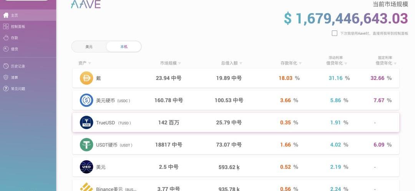Image resolution: width=415 pixels, height=191 pixels.
Task: Click the Aave logo
Action: click(x=86, y=4)
